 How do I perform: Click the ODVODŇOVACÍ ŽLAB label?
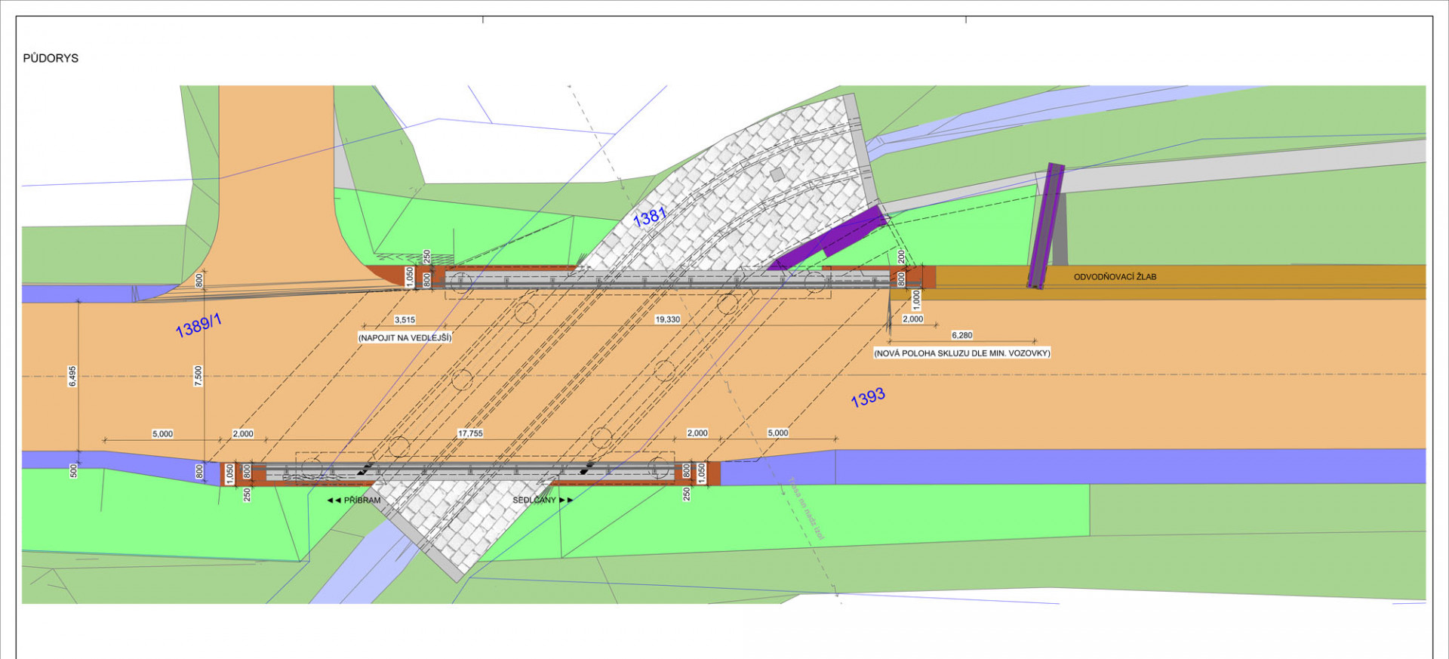[x=1115, y=277]
